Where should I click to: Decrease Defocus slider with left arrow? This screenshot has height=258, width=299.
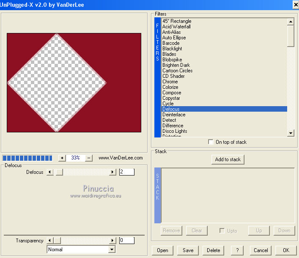[50, 172]
